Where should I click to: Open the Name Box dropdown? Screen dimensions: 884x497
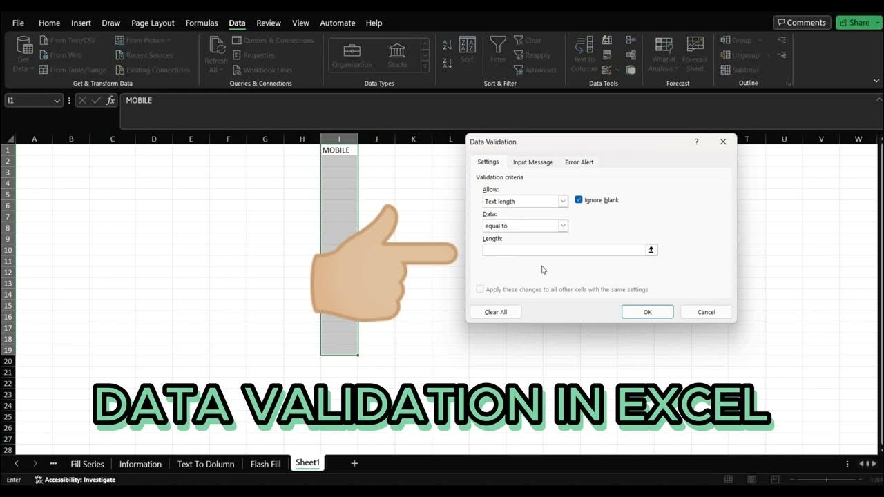(x=57, y=101)
